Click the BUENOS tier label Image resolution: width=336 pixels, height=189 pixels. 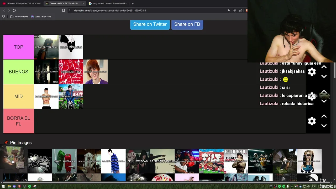click(x=18, y=72)
